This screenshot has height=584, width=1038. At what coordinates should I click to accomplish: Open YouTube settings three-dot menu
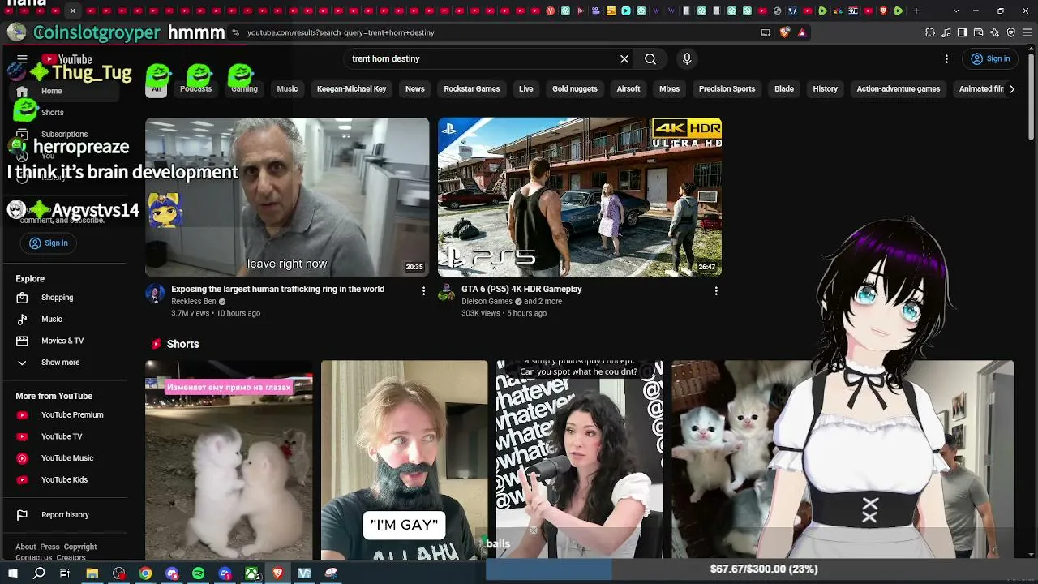coord(946,58)
